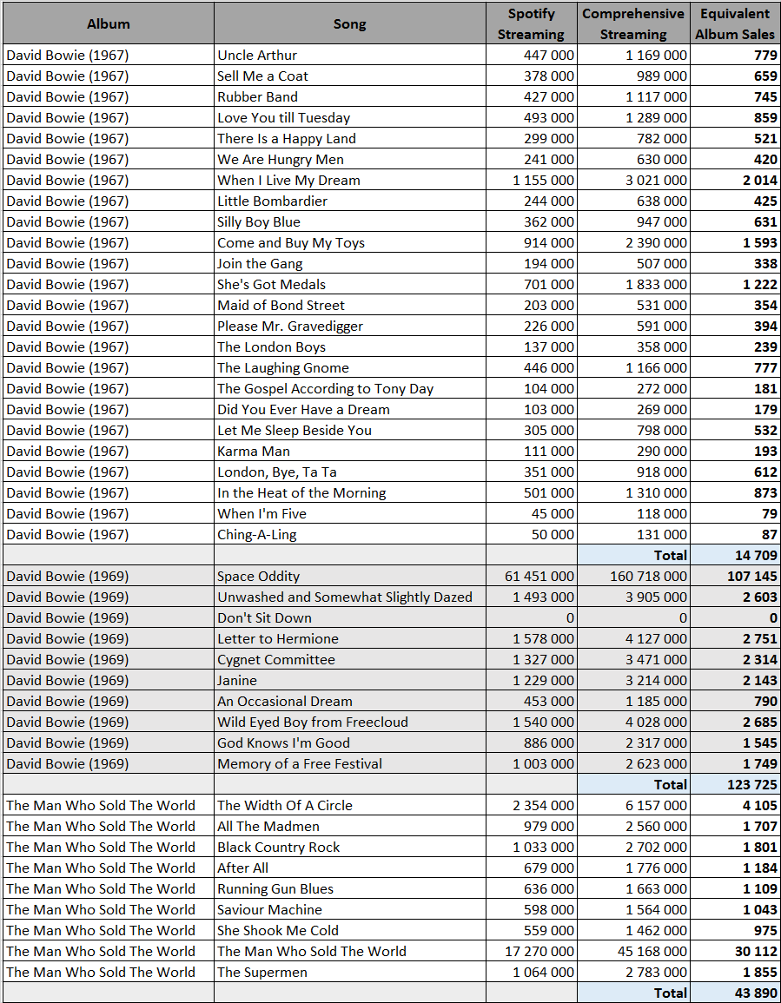Select the All The Madmen cell
Viewport: 781px width, 1003px height.
pos(349,827)
